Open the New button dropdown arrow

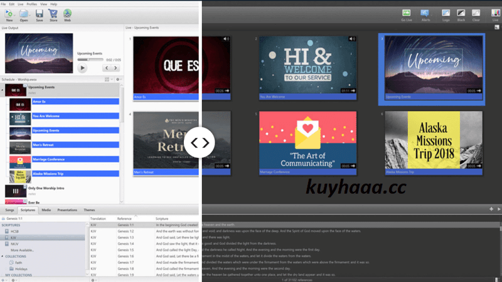[14, 15]
